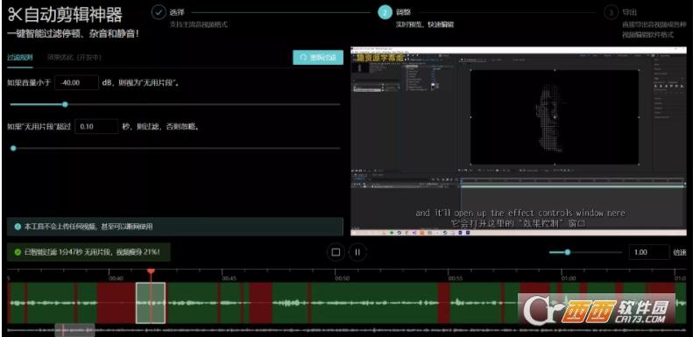Open the 效果优化 (开发中) tab

pos(74,58)
